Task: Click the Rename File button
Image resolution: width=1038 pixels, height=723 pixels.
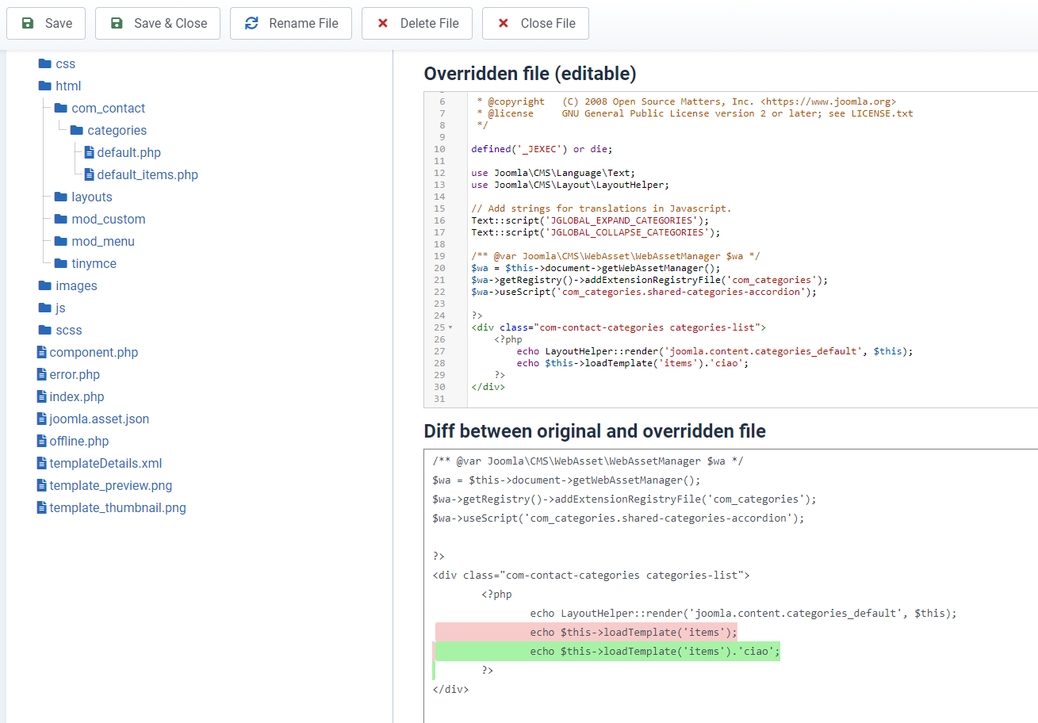Action: (291, 24)
